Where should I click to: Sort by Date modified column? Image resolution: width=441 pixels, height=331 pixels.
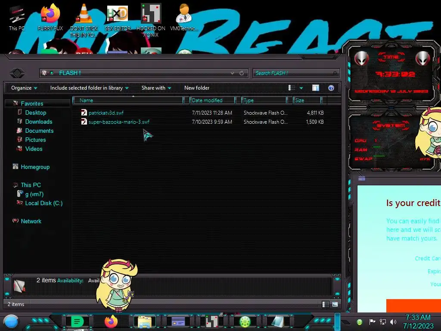pos(212,100)
